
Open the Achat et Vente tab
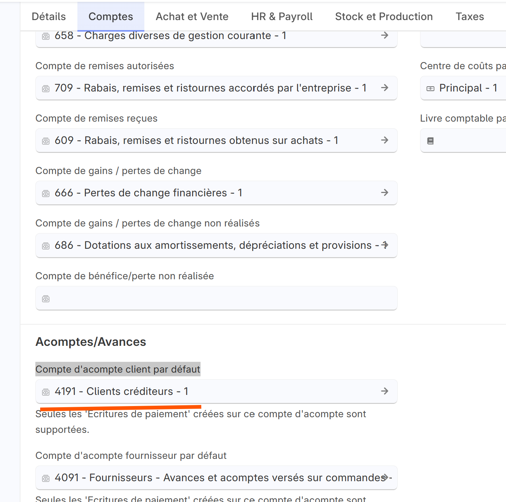(x=192, y=17)
